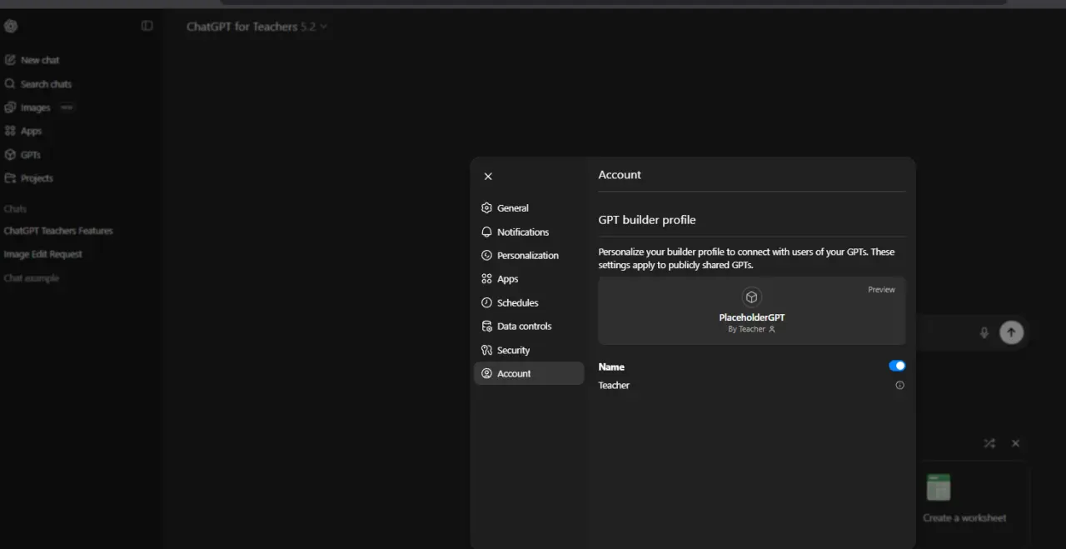
Task: Click the PlaceholderGPT cube icon in preview
Action: pos(752,297)
